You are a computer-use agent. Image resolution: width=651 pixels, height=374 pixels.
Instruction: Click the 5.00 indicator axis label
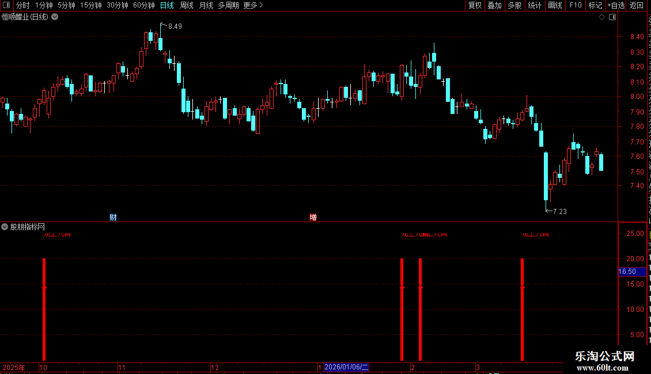[637, 335]
